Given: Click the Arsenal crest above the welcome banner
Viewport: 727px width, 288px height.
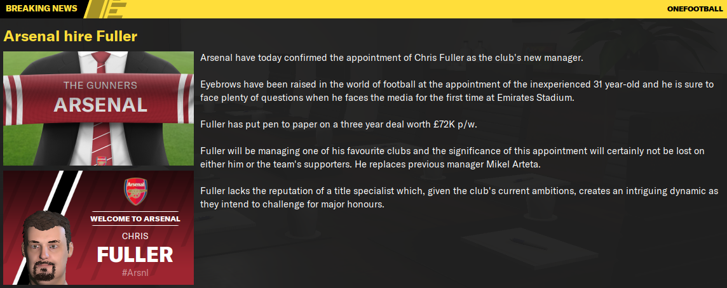Looking at the screenshot, I should click(135, 190).
